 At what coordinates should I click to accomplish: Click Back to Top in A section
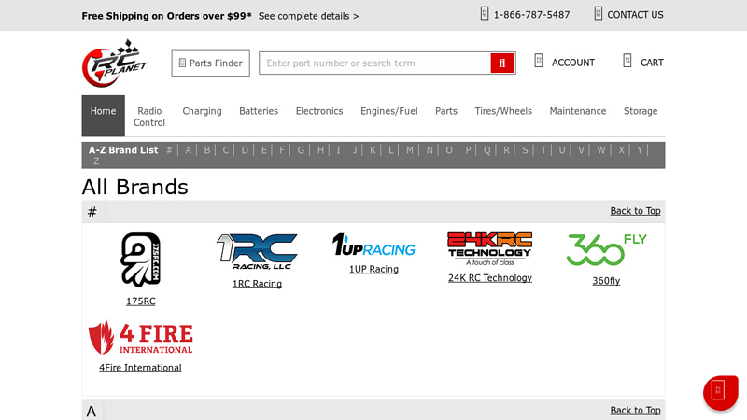point(636,411)
